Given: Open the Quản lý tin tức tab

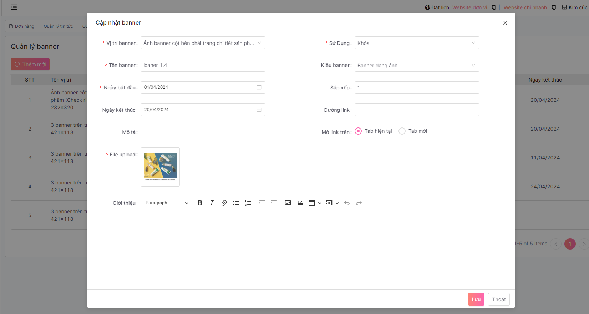Looking at the screenshot, I should [58, 26].
